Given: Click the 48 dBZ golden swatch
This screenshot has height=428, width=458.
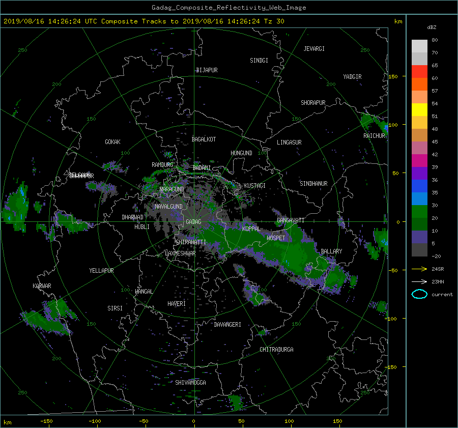Looking at the screenshot, I should 419,123.
